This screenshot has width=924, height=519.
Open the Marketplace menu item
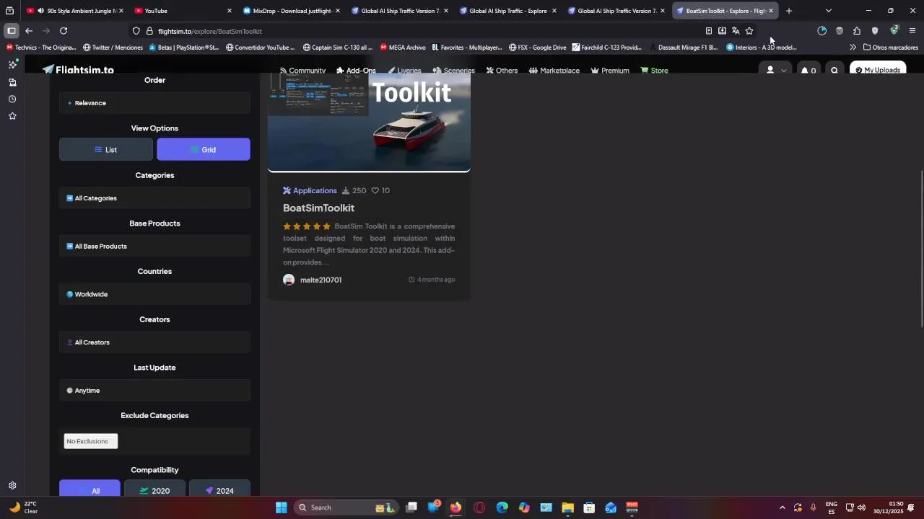click(x=554, y=71)
